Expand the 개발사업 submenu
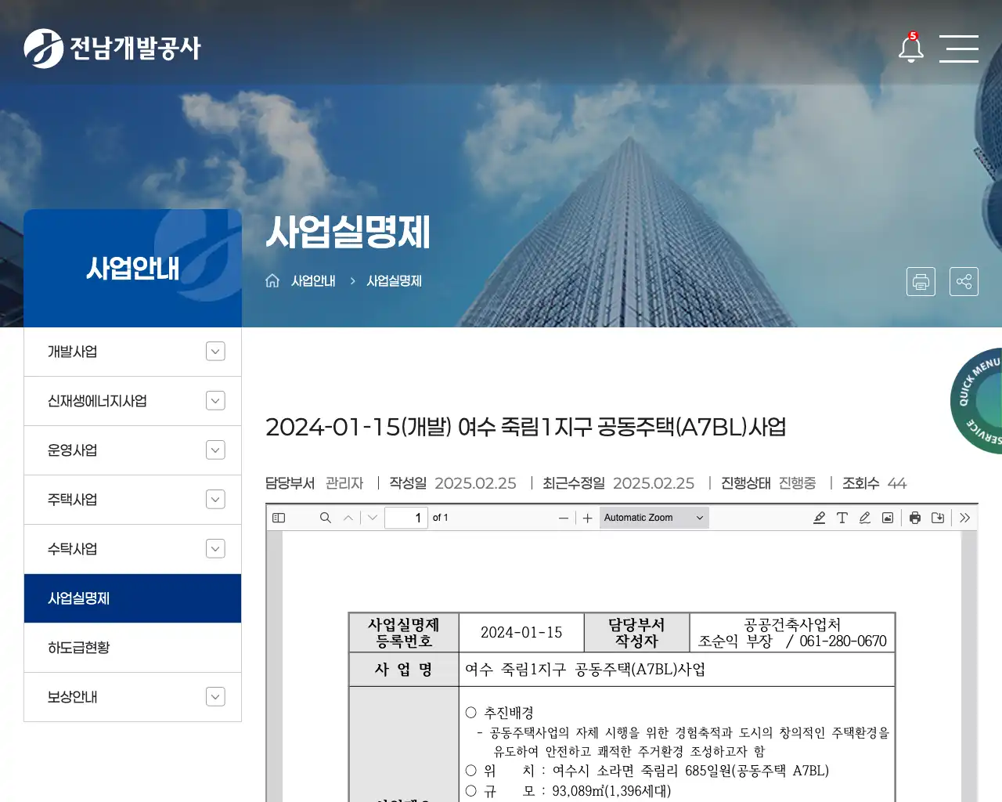 215,352
